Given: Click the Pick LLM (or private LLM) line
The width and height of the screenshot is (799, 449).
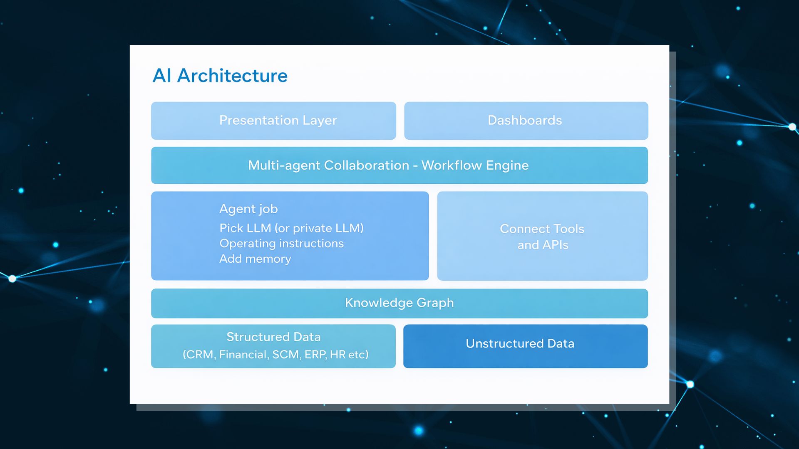Looking at the screenshot, I should 291,228.
